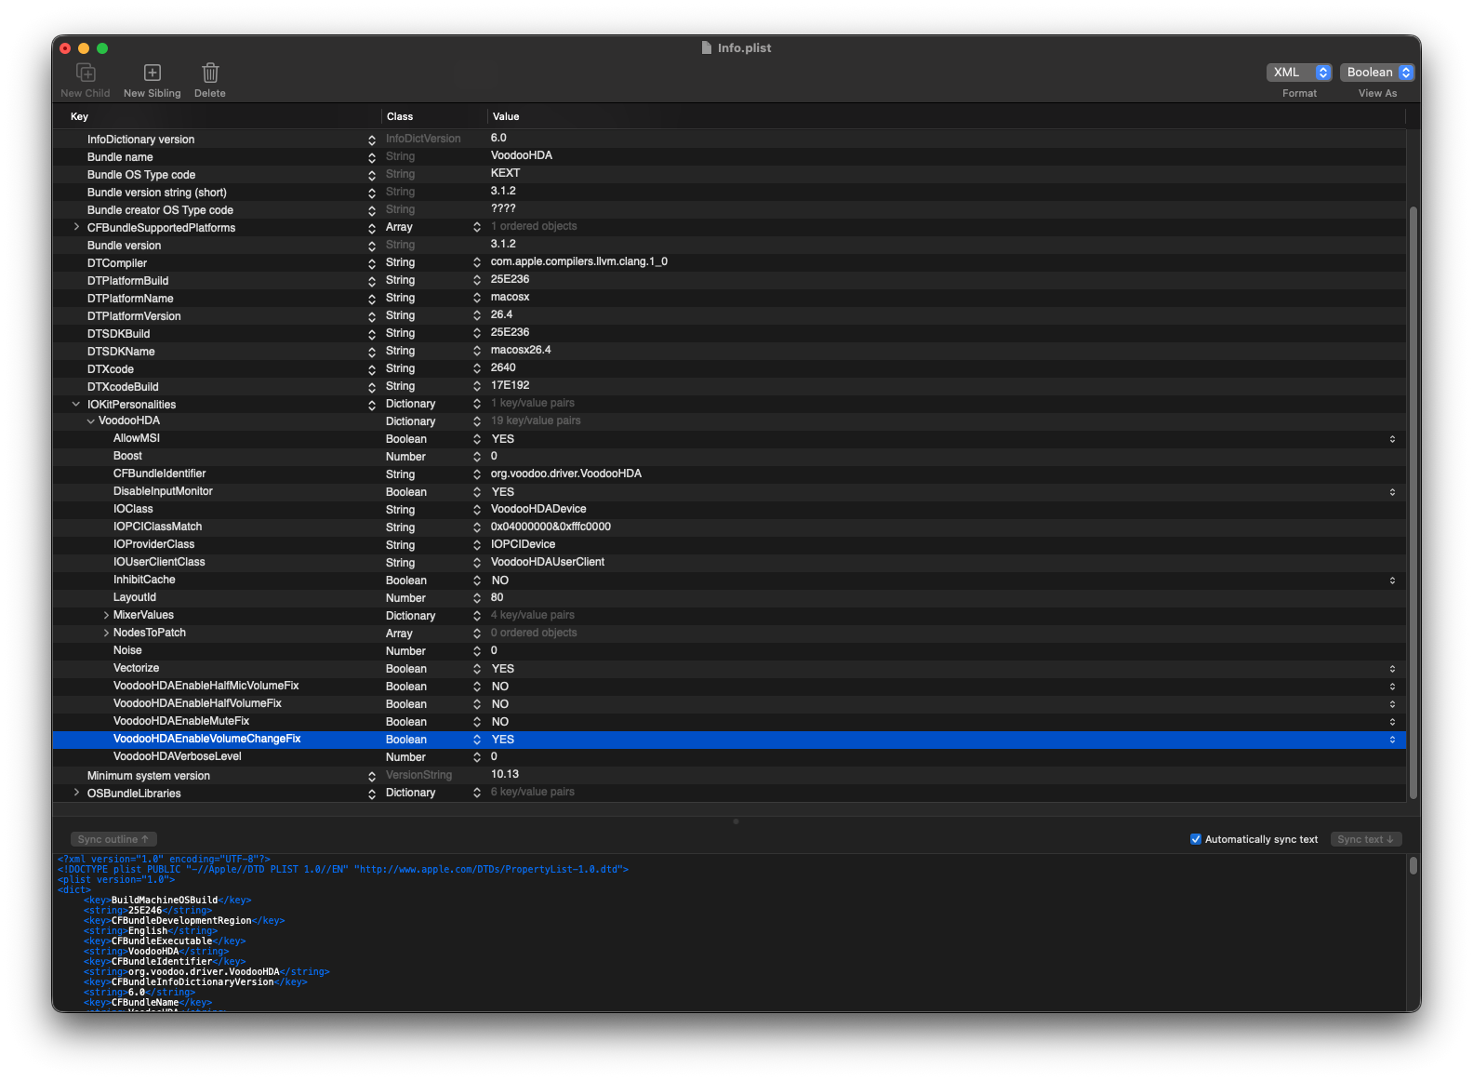Image resolution: width=1473 pixels, height=1081 pixels.
Task: Toggle the Automatically sync text checkbox
Action: click(1196, 839)
